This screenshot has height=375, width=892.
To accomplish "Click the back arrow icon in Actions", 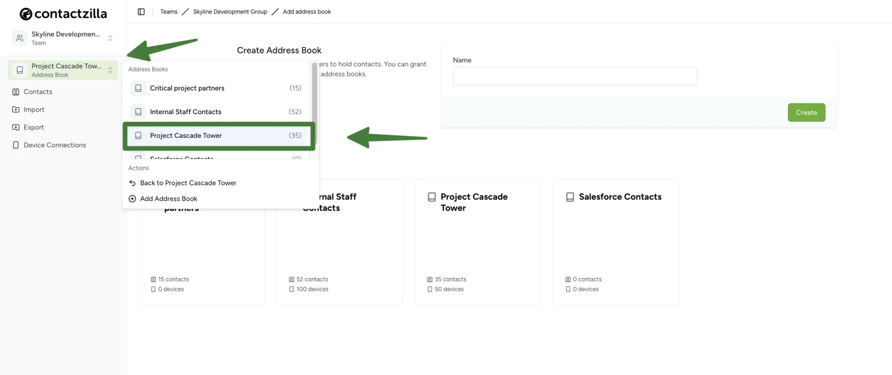I will pos(132,183).
